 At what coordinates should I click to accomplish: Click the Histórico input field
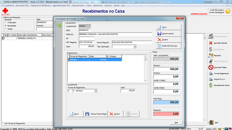[x=115, y=34]
